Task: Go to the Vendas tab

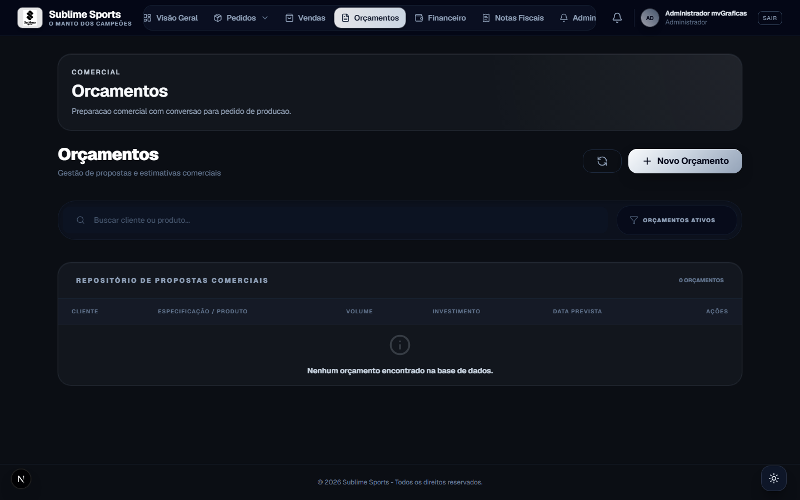Action: tap(305, 18)
